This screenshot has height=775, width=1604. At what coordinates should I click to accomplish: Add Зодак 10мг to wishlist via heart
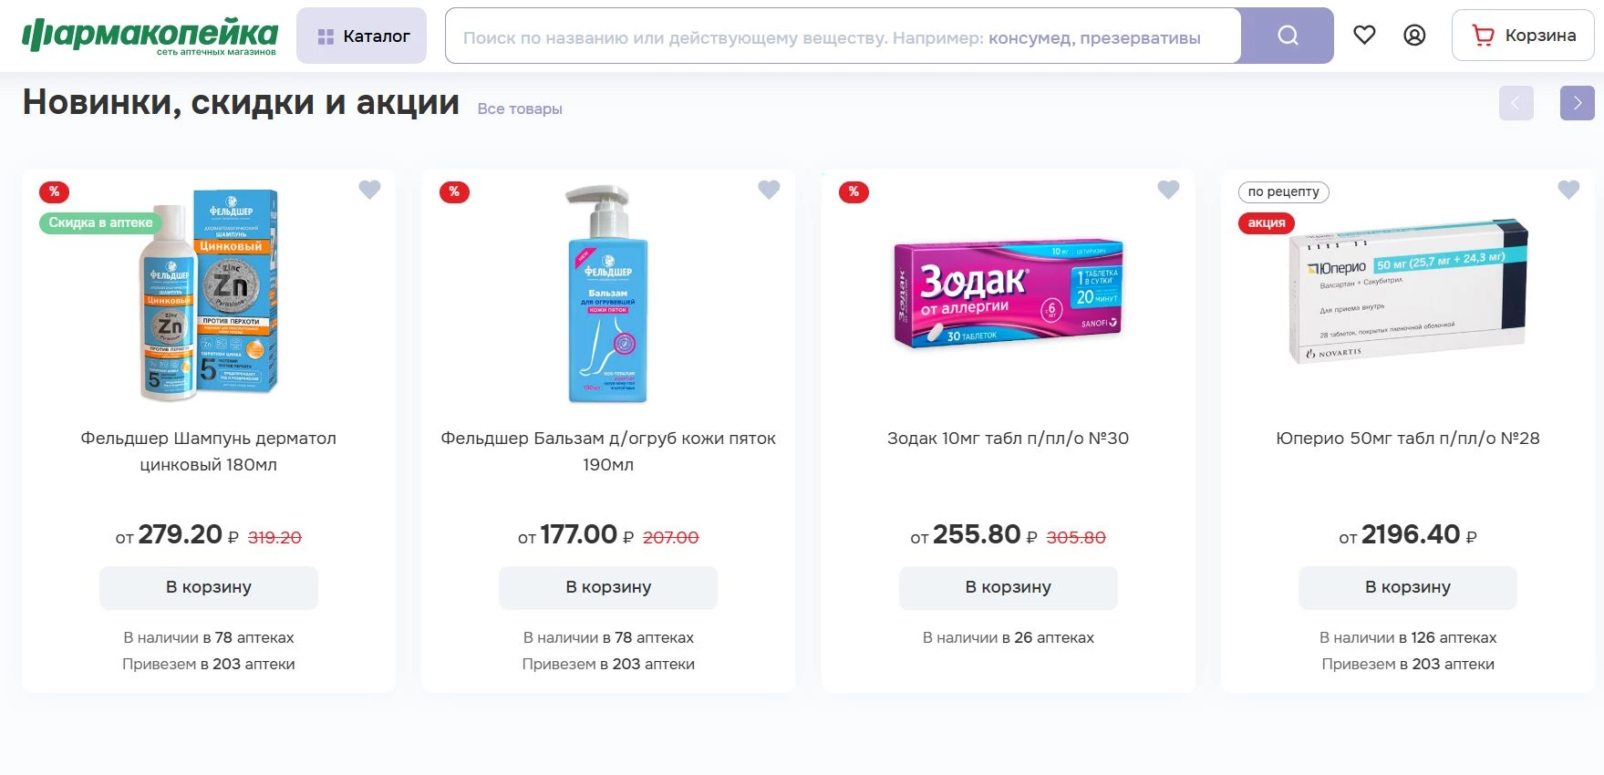pos(1168,190)
